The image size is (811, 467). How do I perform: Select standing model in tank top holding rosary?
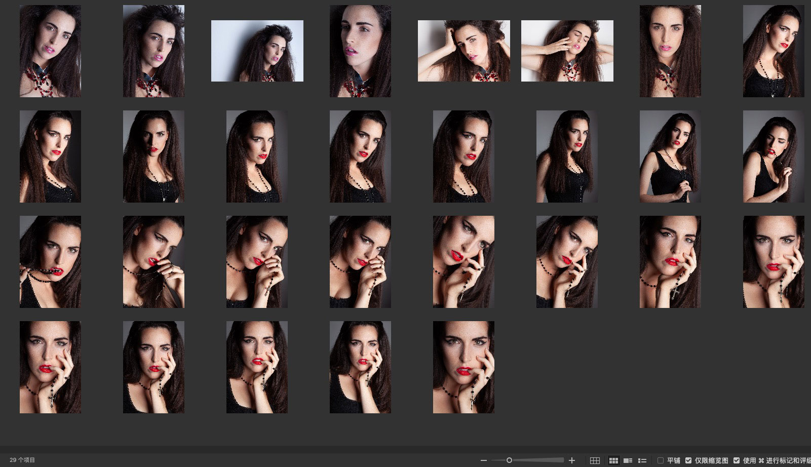670,156
